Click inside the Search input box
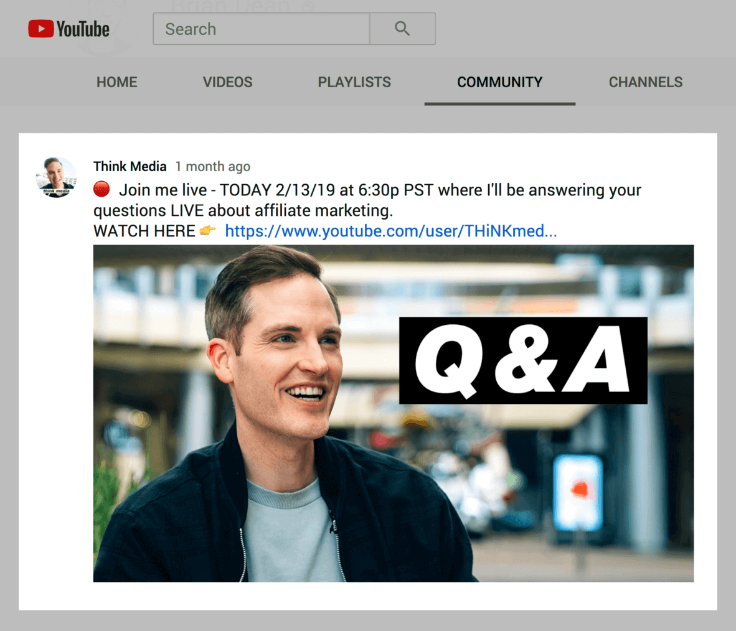Image resolution: width=736 pixels, height=631 pixels. (x=261, y=29)
